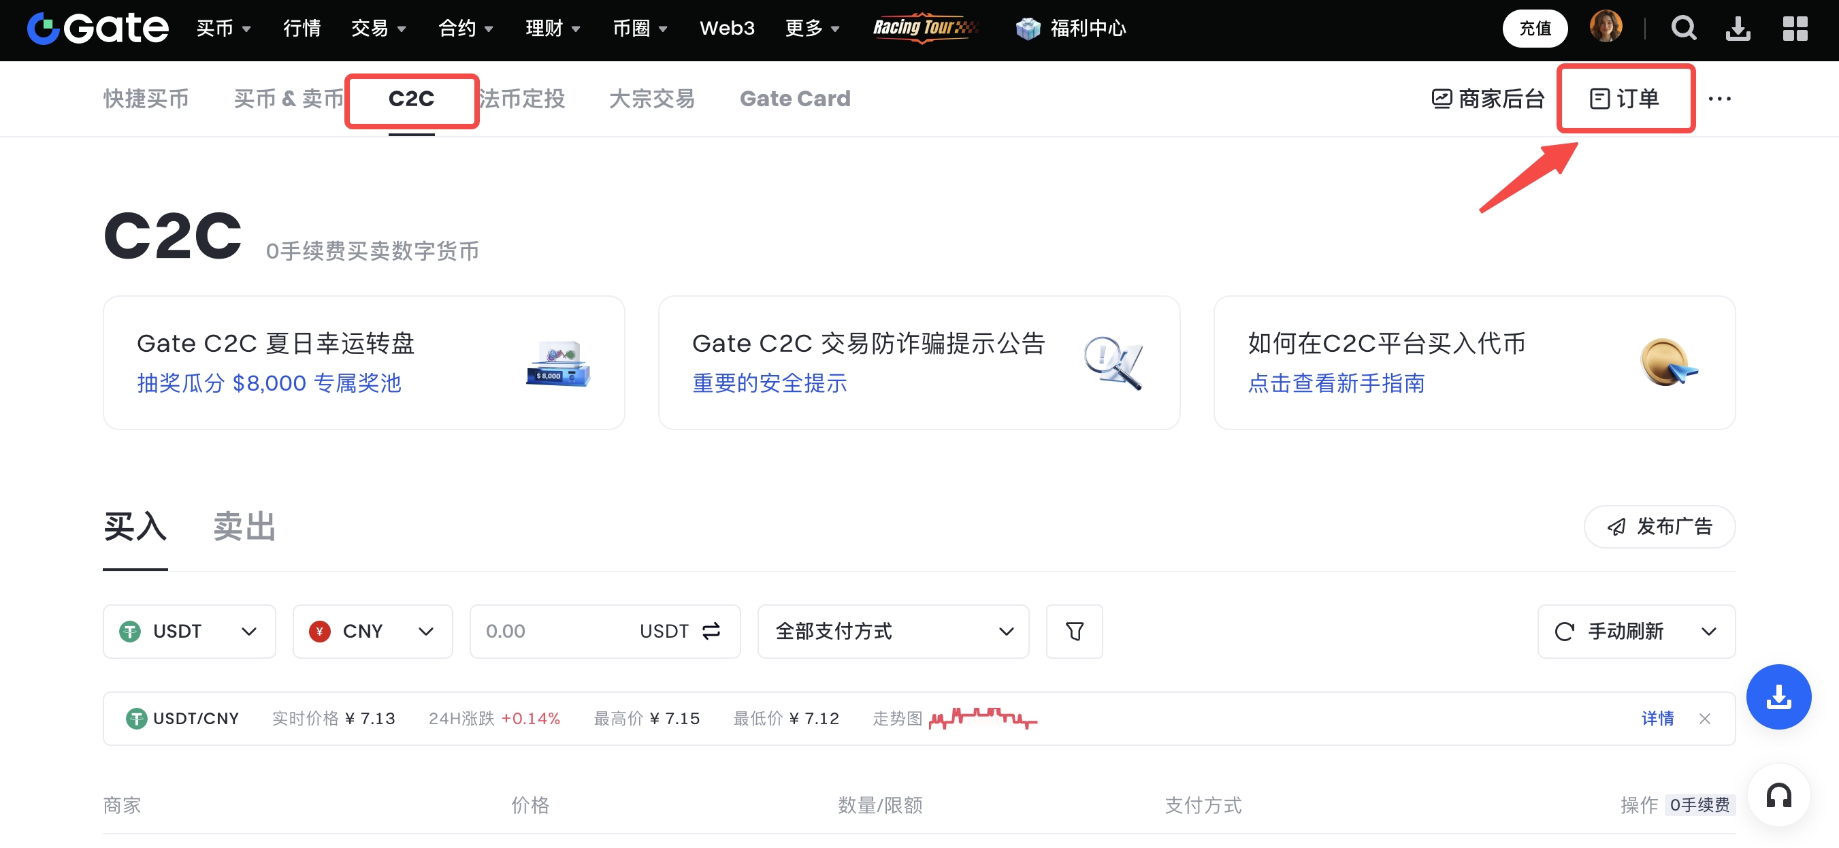Click the blue floating download button
Viewport: 1839px width, 848px height.
[1778, 697]
